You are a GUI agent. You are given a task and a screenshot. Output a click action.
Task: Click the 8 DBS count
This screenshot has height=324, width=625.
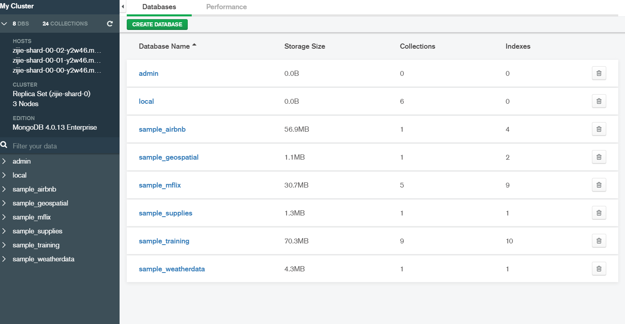(x=21, y=24)
